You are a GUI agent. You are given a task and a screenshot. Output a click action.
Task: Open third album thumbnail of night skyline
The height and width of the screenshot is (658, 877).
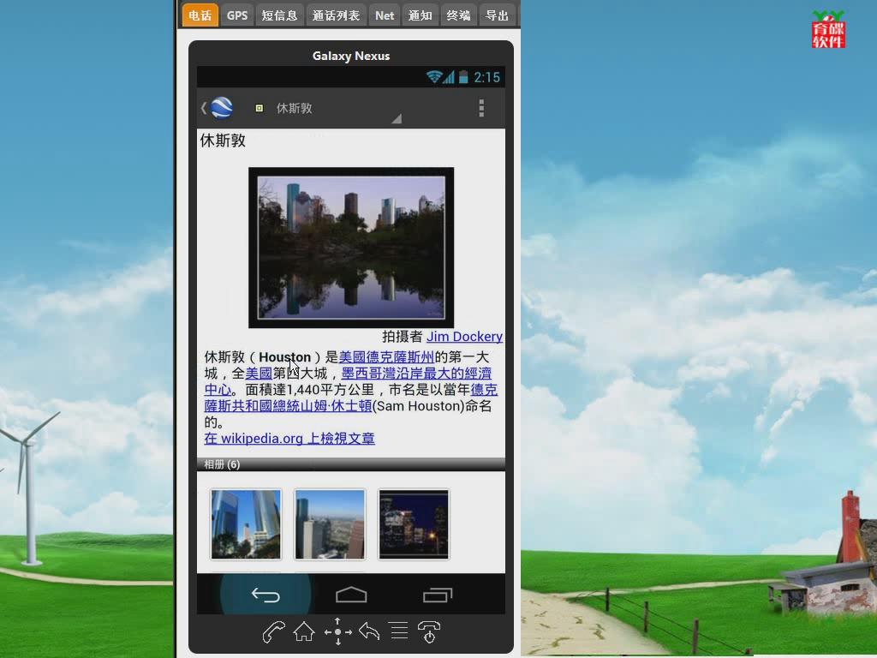tap(414, 524)
